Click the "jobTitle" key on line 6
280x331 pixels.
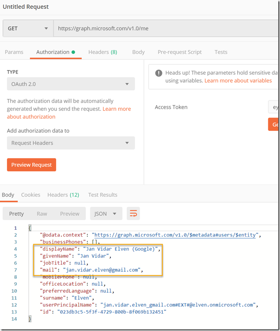[x=54, y=263]
